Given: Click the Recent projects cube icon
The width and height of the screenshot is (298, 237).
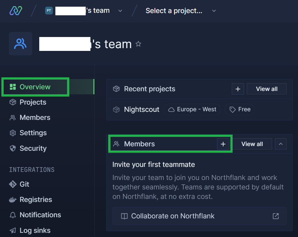Looking at the screenshot, I should click(116, 89).
